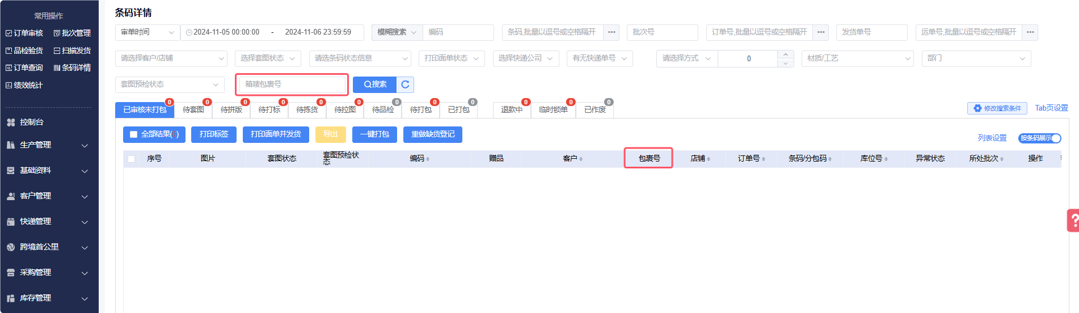Open 部门 dropdown
This screenshot has height=313, width=1079.
[976, 58]
